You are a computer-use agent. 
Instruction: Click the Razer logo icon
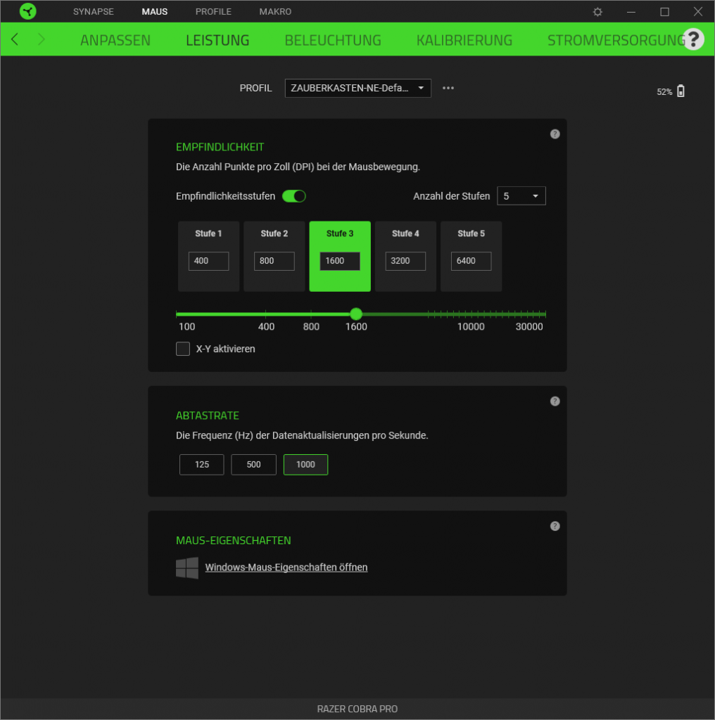[28, 11]
